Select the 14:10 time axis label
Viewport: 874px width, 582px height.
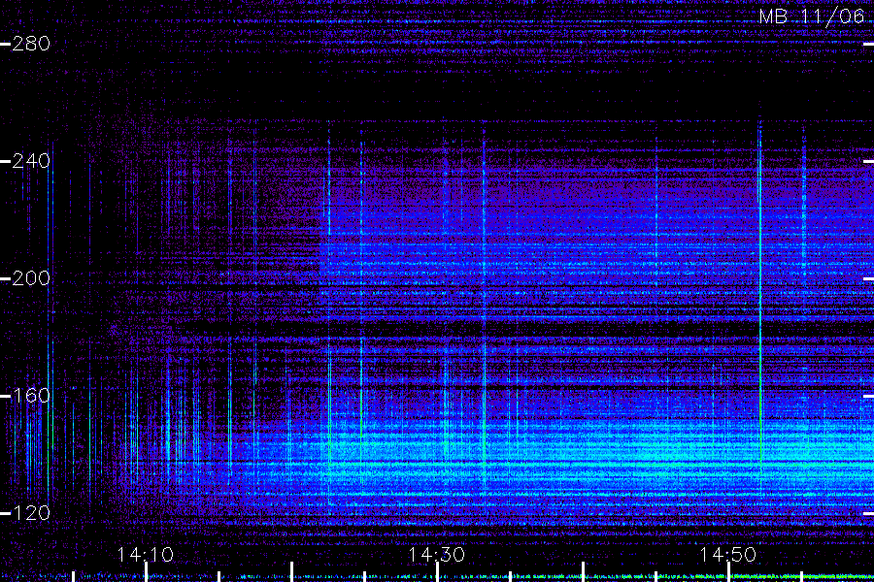coord(146,555)
